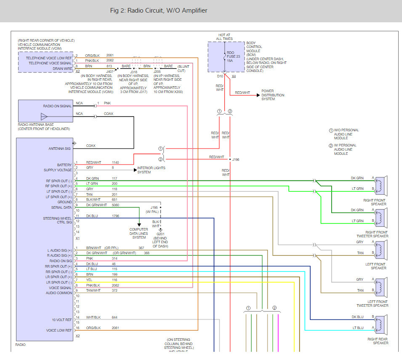Click the 'BRN/WHT (OR PPL)' wire label

pos(102,248)
